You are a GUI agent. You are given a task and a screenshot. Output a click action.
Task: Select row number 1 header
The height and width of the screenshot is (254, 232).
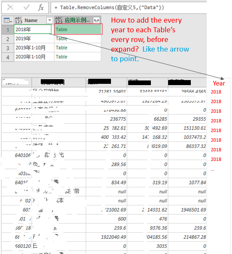pyautogui.click(x=8, y=29)
